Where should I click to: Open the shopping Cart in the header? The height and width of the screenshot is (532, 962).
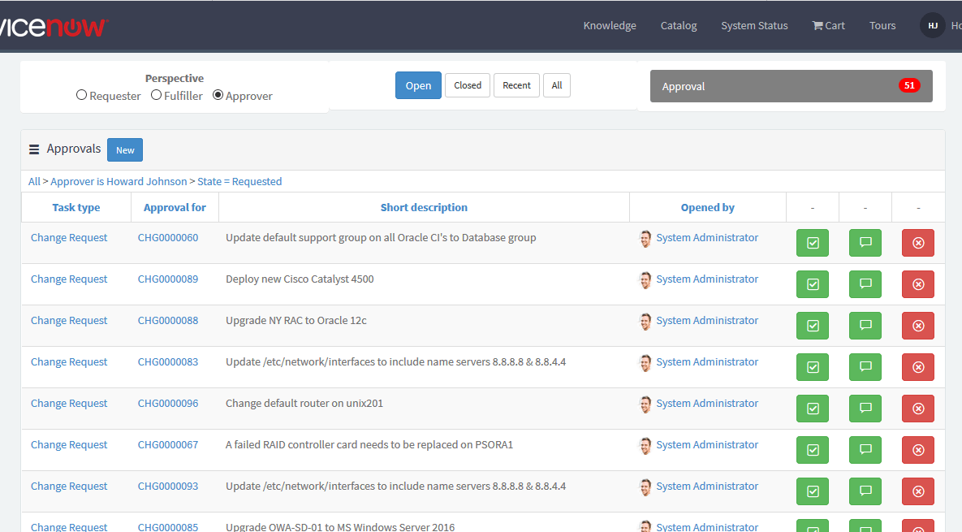click(x=827, y=25)
